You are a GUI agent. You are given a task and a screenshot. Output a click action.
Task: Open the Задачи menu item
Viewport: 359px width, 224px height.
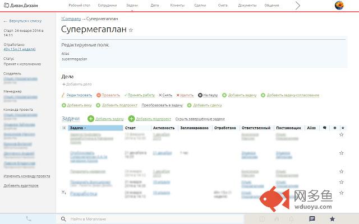click(x=132, y=5)
